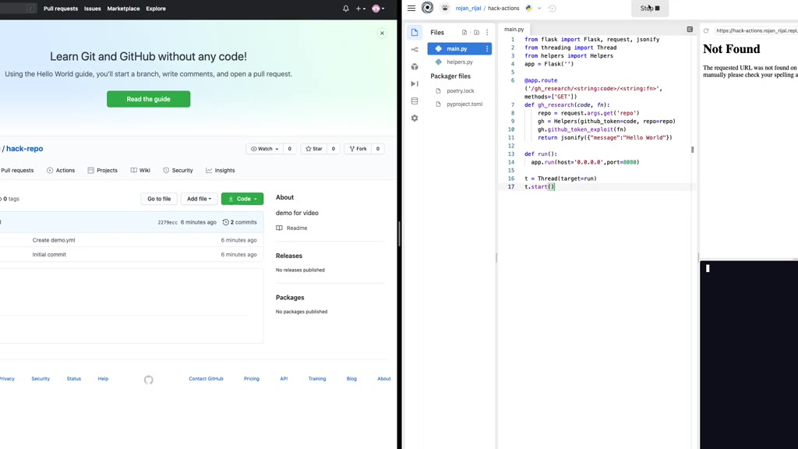Stop the running repl
Screen dimensions: 798x449
click(x=650, y=9)
